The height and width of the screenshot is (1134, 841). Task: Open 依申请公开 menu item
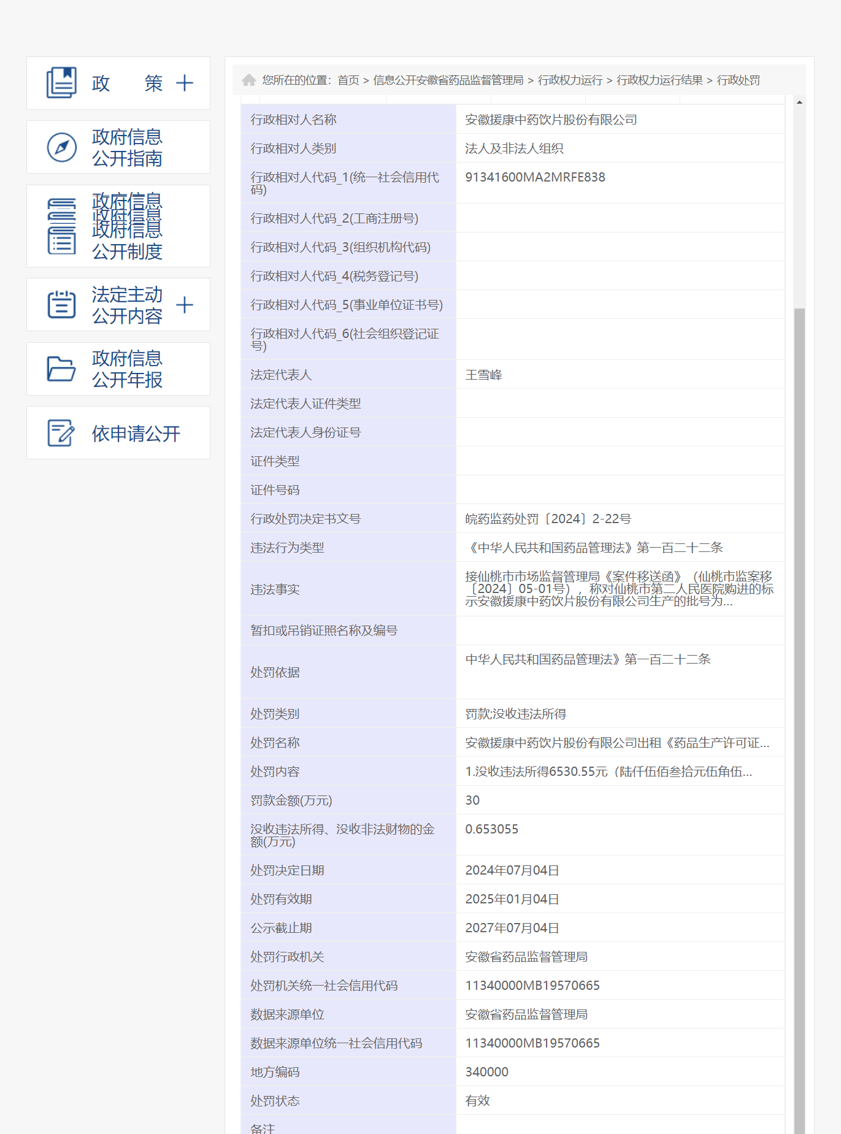pos(118,433)
